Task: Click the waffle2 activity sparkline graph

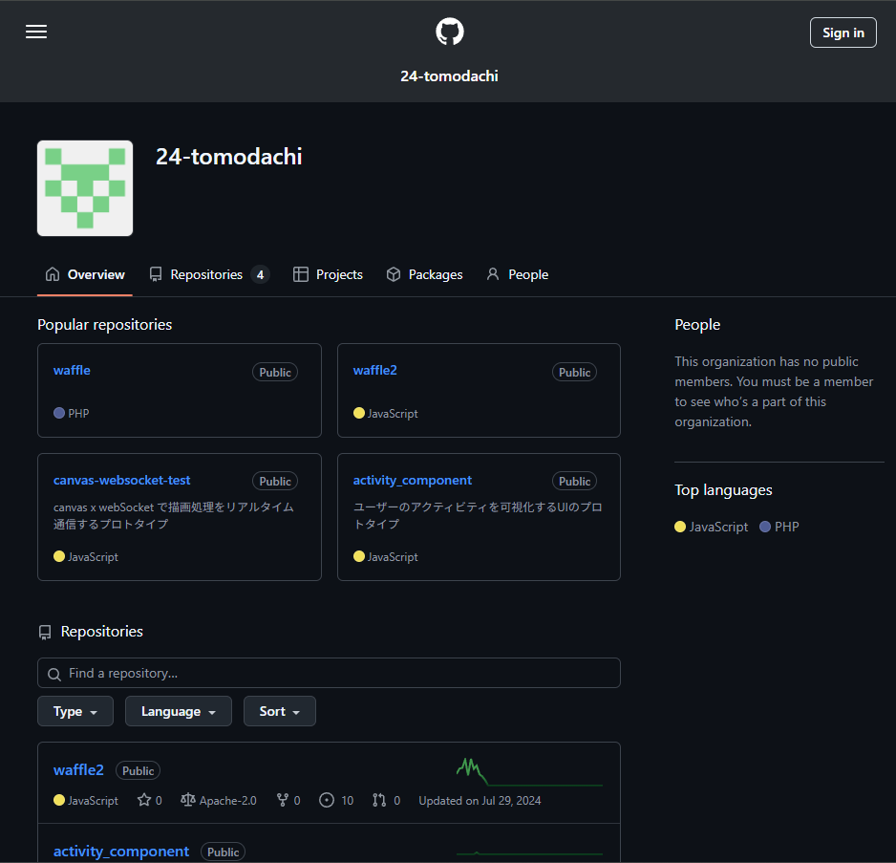Action: (529, 772)
